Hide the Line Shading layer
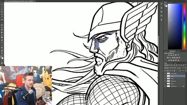Viewport: 187px width, 105px height. pyautogui.click(x=165, y=73)
